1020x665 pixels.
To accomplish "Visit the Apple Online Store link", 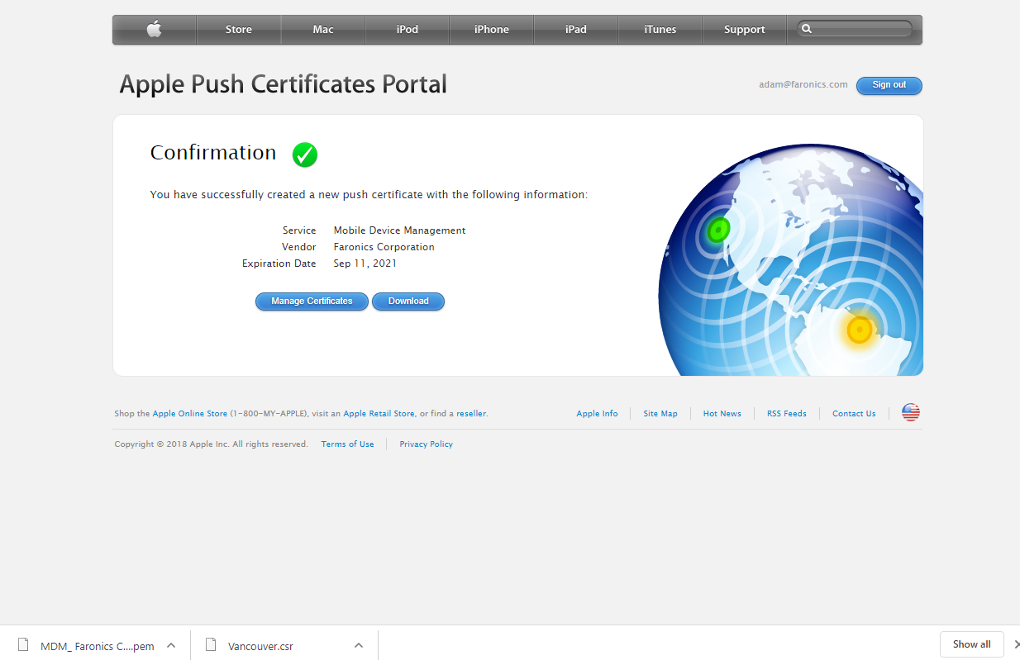I will point(189,414).
